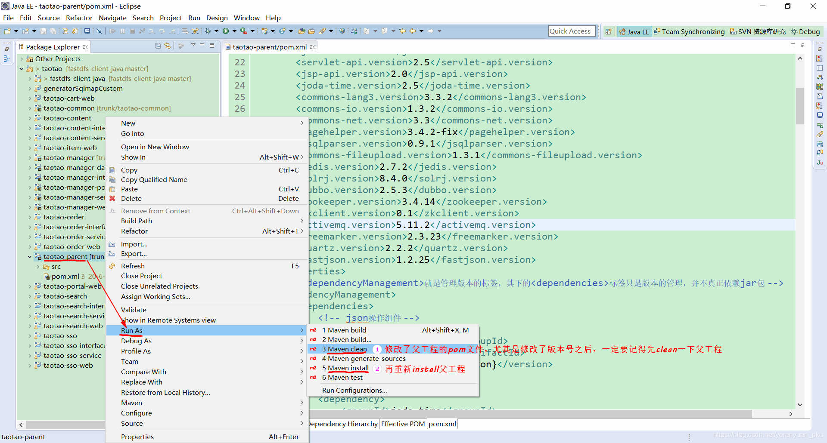
Task: Open the Search view from right trim
Action: (820, 134)
